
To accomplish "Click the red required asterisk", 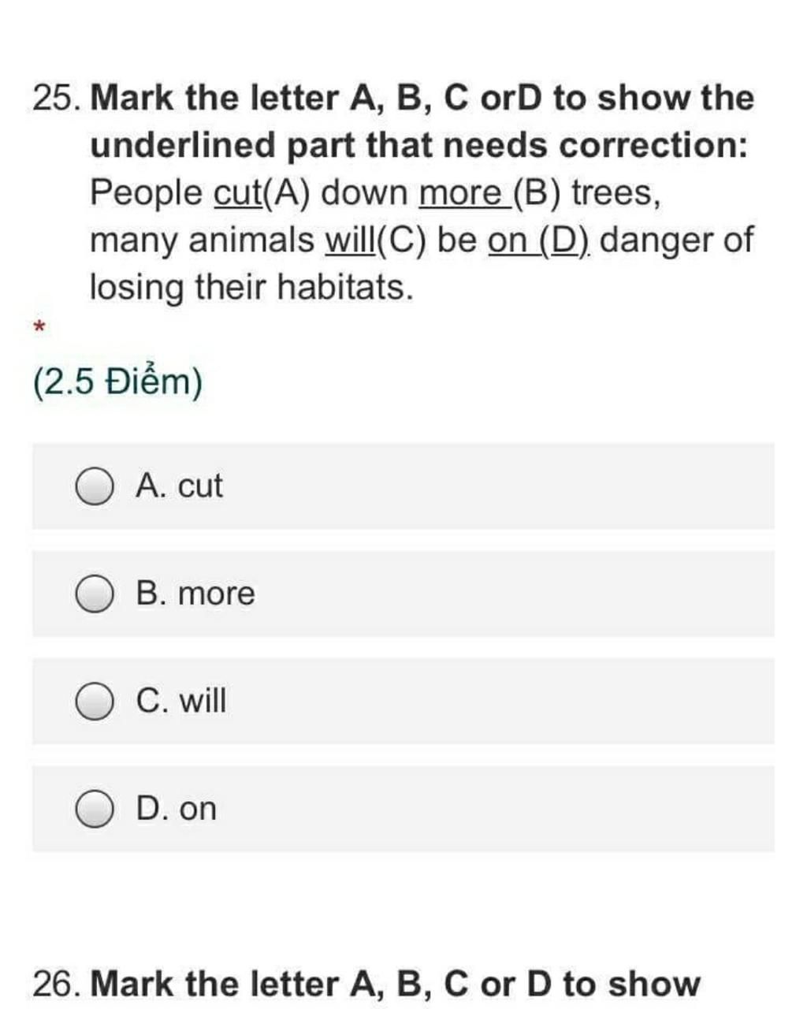I will click(40, 326).
